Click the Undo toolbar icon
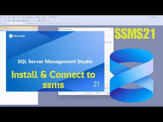Image resolution: width=163 pixels, height=122 pixels. [x=31, y=21]
